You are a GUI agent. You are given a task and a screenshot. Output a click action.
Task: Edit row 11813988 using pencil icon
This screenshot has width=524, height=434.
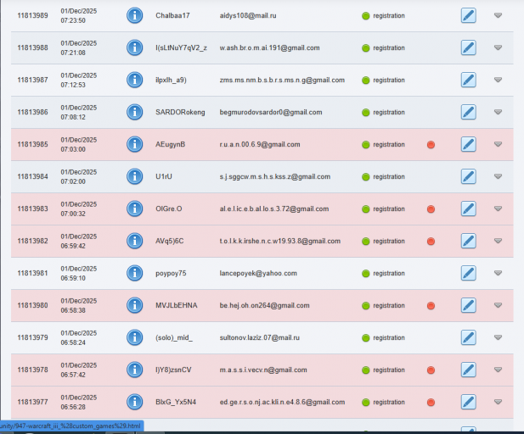click(469, 47)
